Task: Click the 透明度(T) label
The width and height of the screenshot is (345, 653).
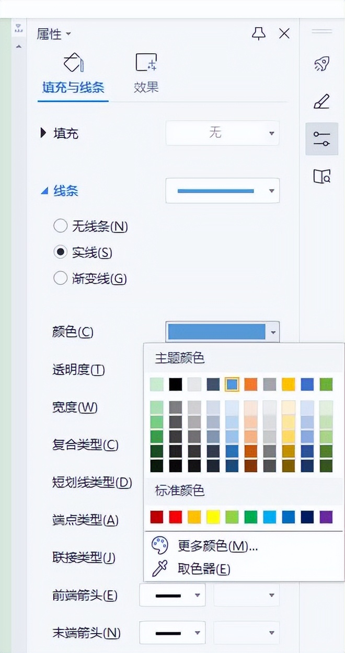Action: [x=78, y=370]
